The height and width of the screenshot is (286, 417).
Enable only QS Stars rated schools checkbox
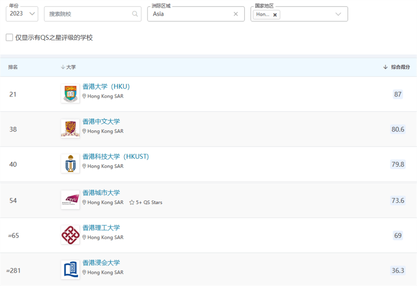coord(9,37)
